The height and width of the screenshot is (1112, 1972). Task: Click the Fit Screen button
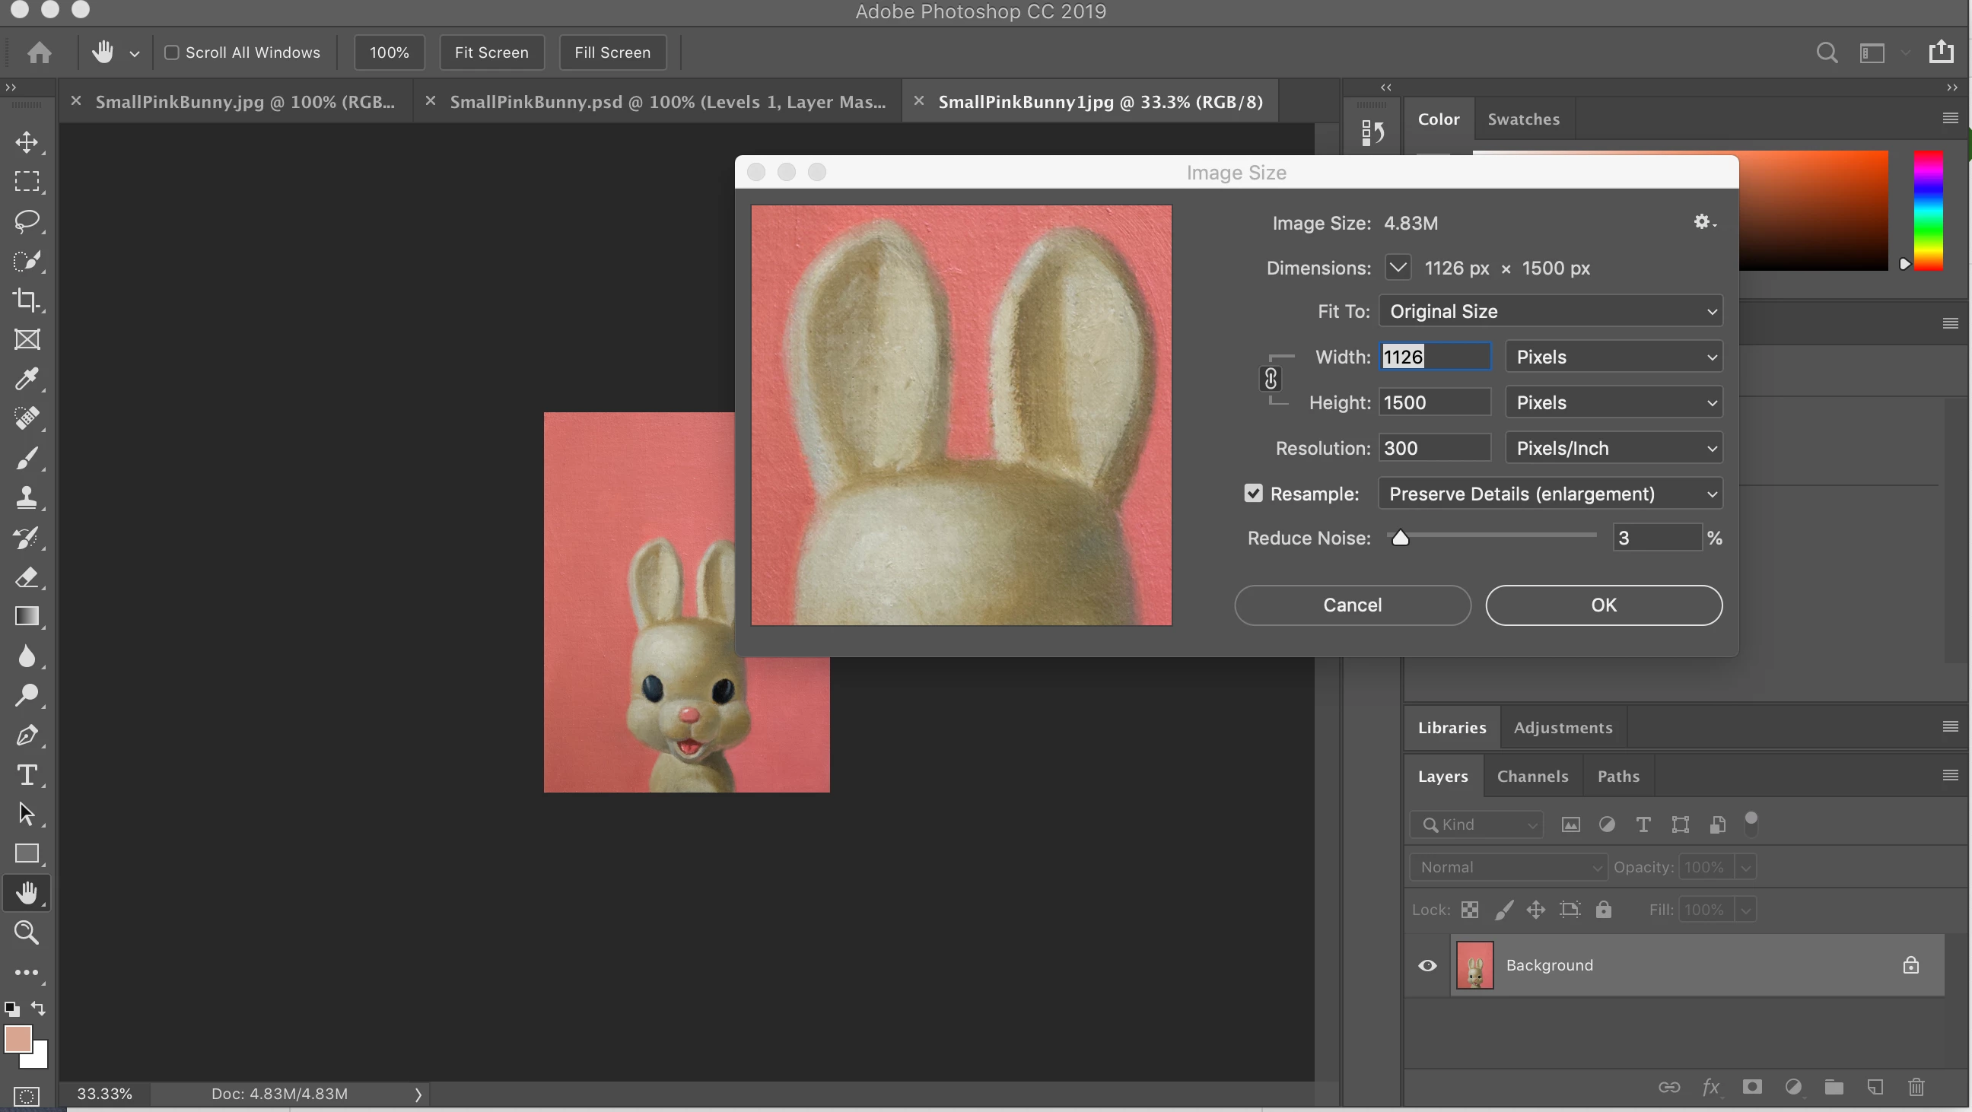(x=491, y=52)
